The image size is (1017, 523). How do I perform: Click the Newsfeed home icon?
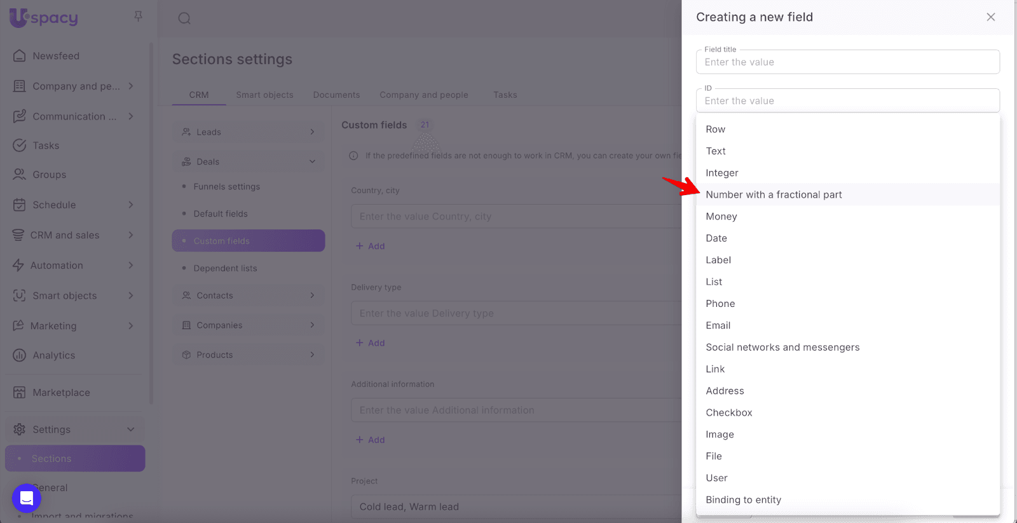pyautogui.click(x=20, y=56)
